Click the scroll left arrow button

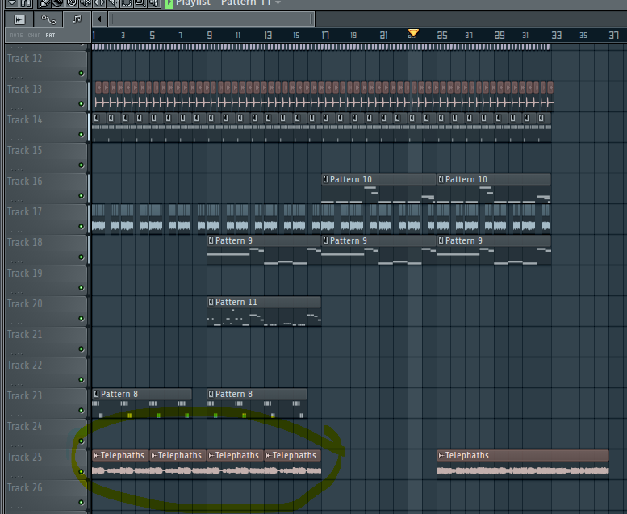pos(98,19)
